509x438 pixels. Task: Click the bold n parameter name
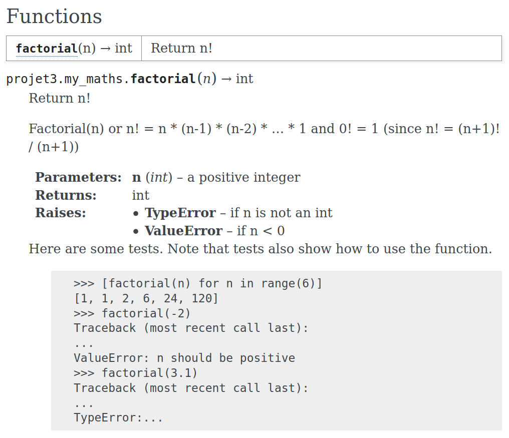coord(137,178)
